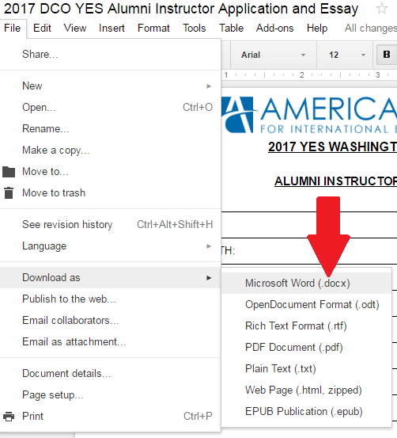Image resolution: width=397 pixels, height=438 pixels.
Task: Click the trash can icon
Action: 9,193
